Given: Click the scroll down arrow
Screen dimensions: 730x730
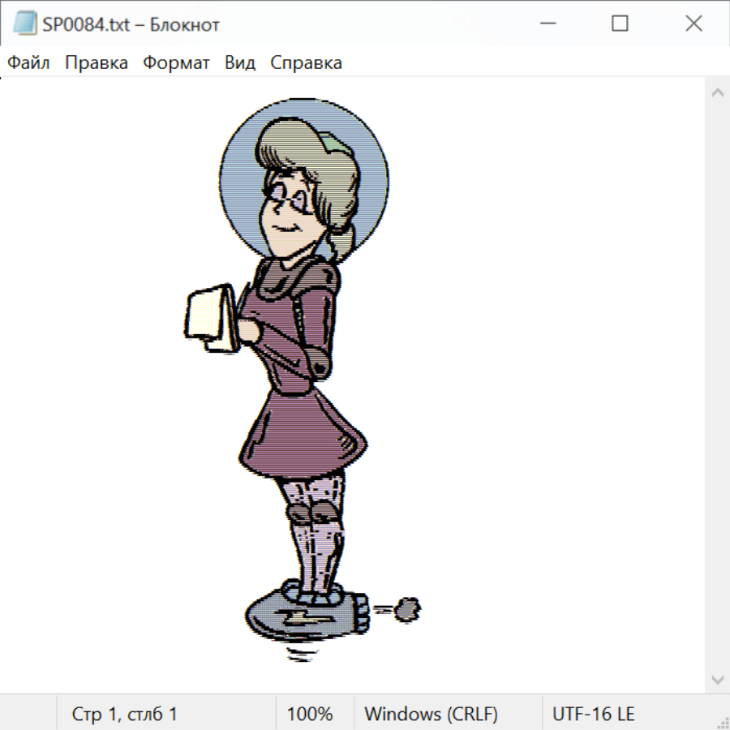Looking at the screenshot, I should [717, 679].
